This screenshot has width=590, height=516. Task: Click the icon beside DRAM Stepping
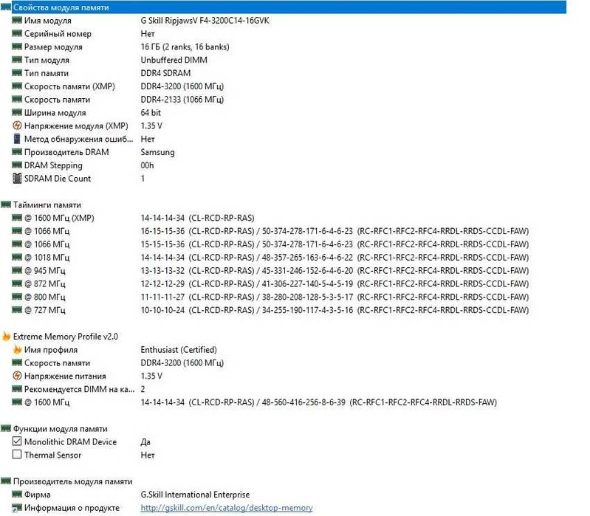(17, 165)
